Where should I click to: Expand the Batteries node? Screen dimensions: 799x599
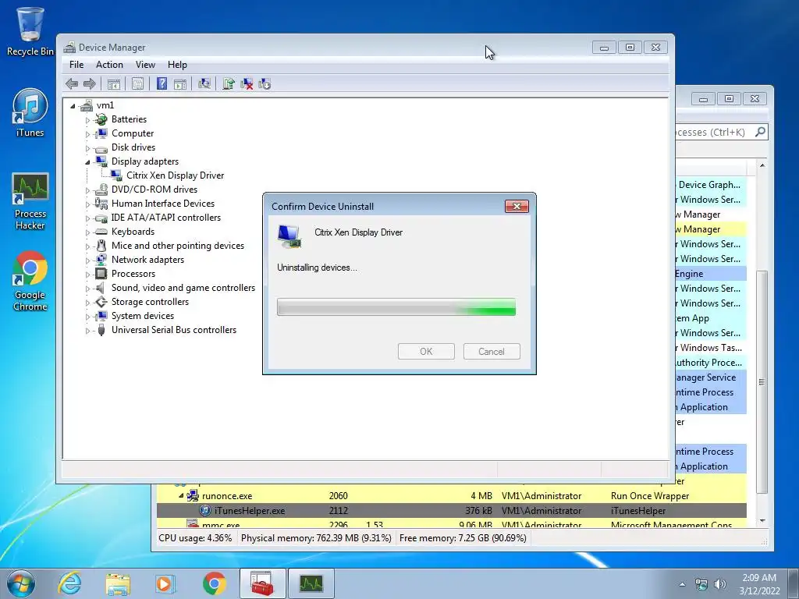[x=87, y=120]
